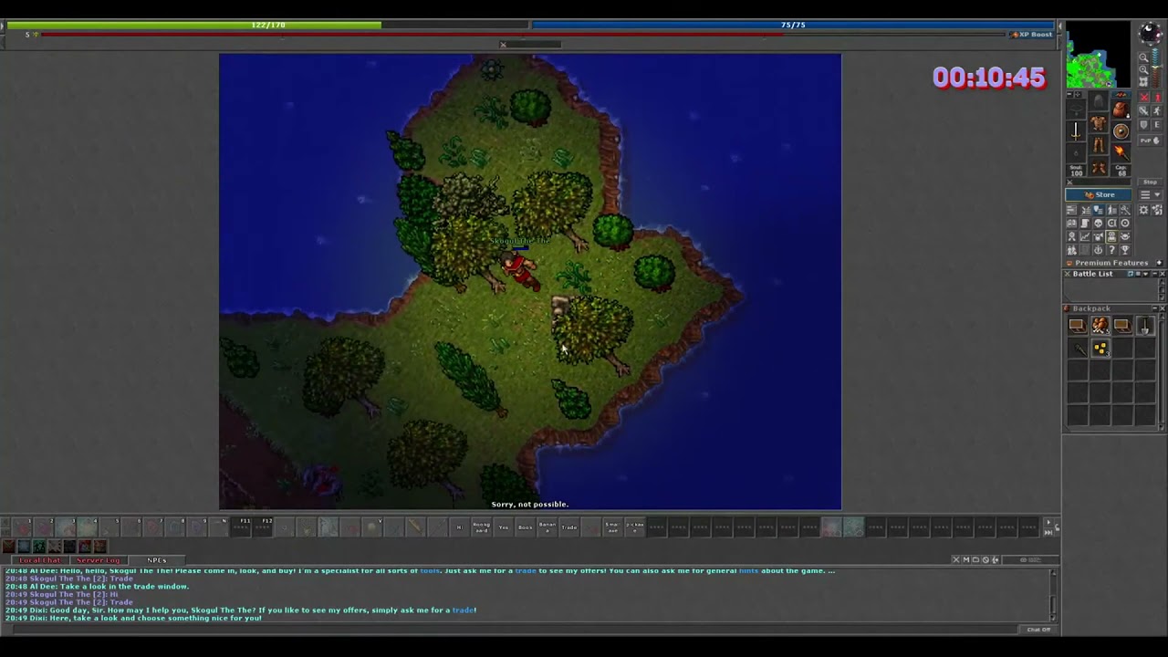1168x657 pixels.
Task: Select the equipped backpack slot
Action: 1120,109
